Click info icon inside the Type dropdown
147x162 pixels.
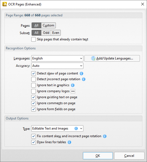pyautogui.click(x=76, y=128)
